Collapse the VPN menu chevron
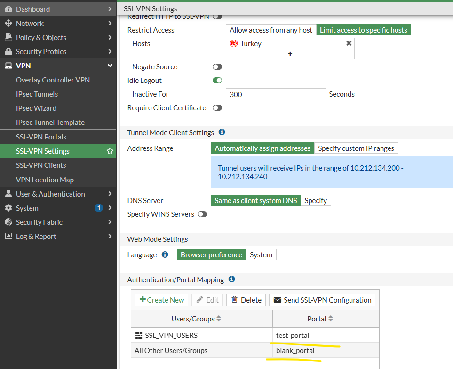The height and width of the screenshot is (369, 453). click(110, 66)
